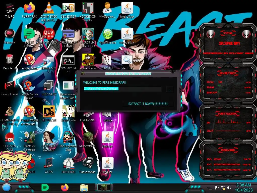Open the volume speaker tray icon
The height and width of the screenshot is (193, 257).
[x=229, y=187]
